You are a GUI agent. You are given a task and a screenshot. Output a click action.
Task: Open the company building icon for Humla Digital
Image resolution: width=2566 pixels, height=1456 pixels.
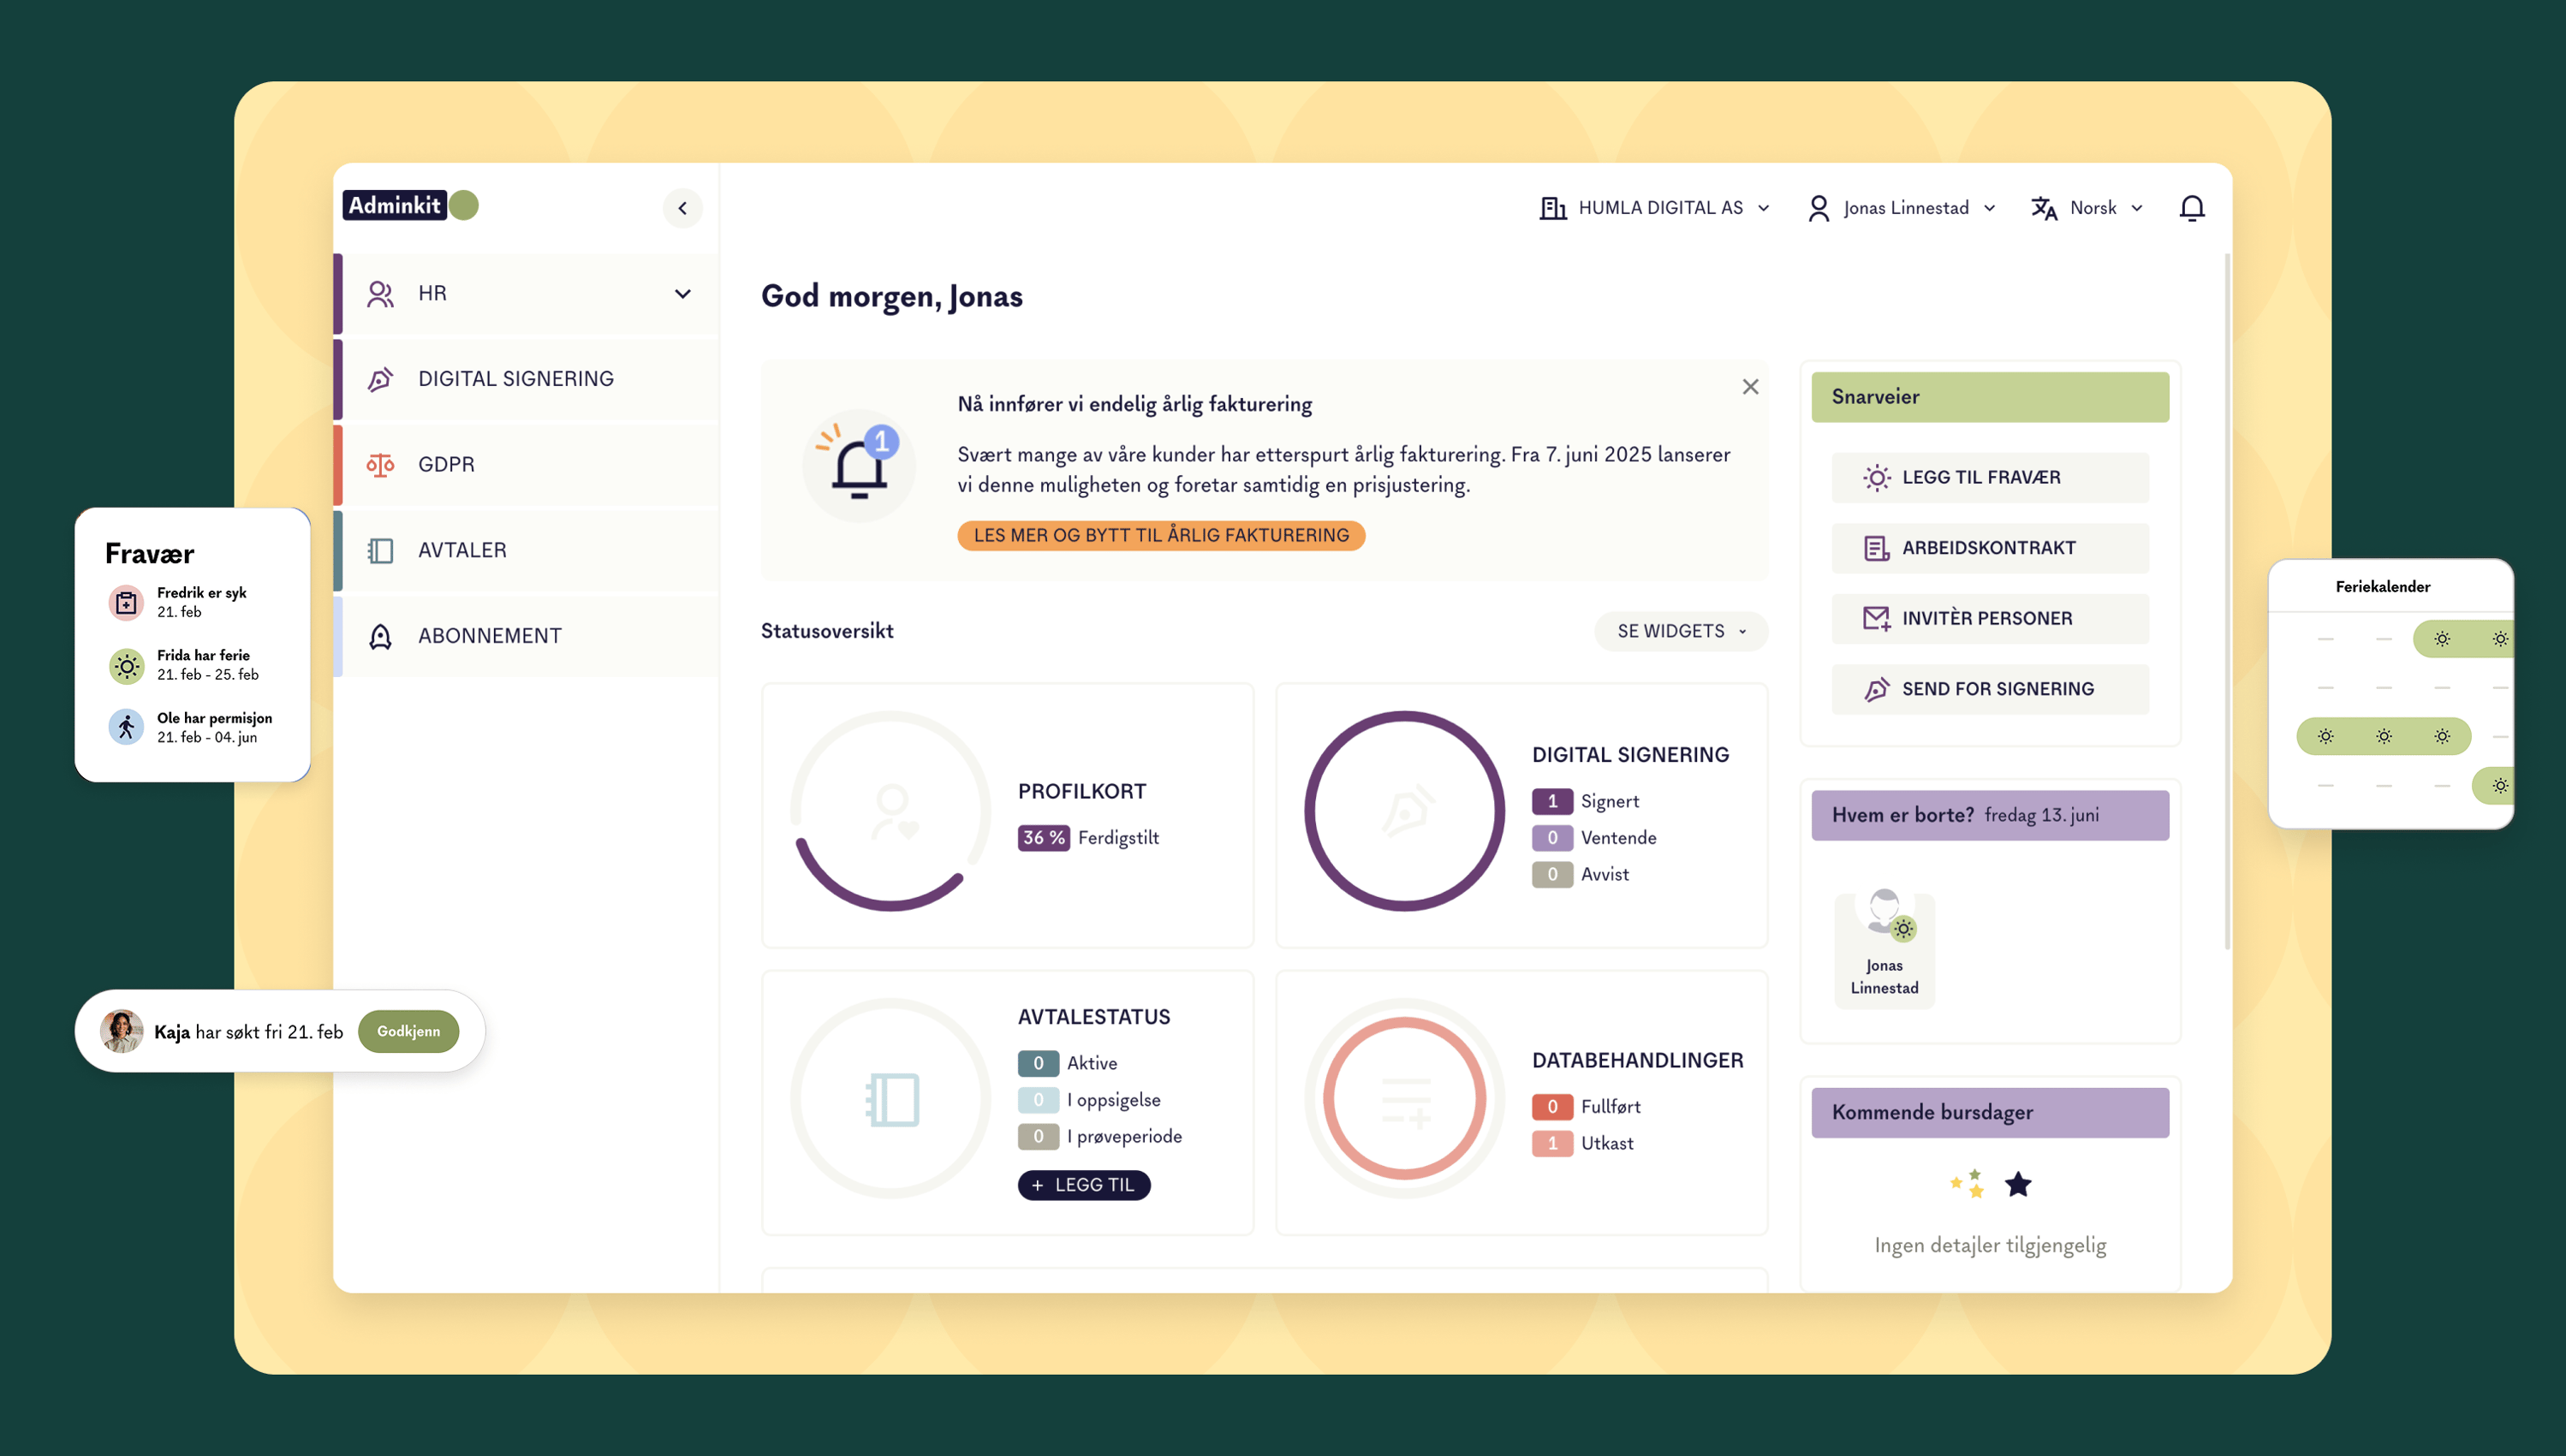coord(1552,207)
